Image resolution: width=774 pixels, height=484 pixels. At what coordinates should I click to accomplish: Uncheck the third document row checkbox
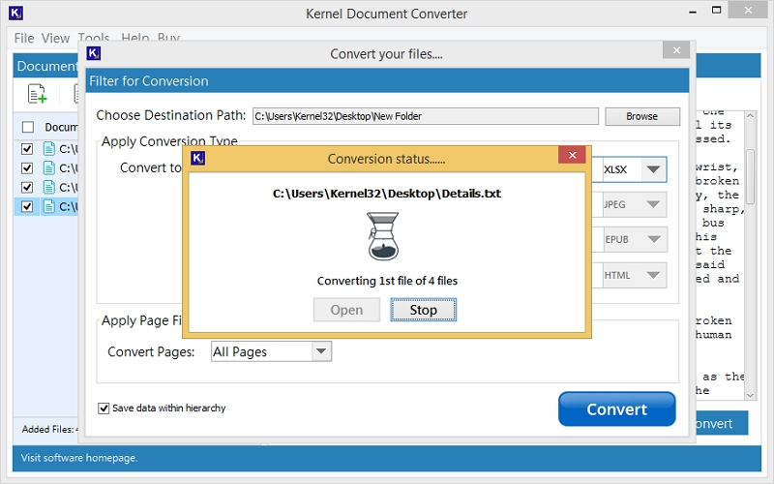27,187
